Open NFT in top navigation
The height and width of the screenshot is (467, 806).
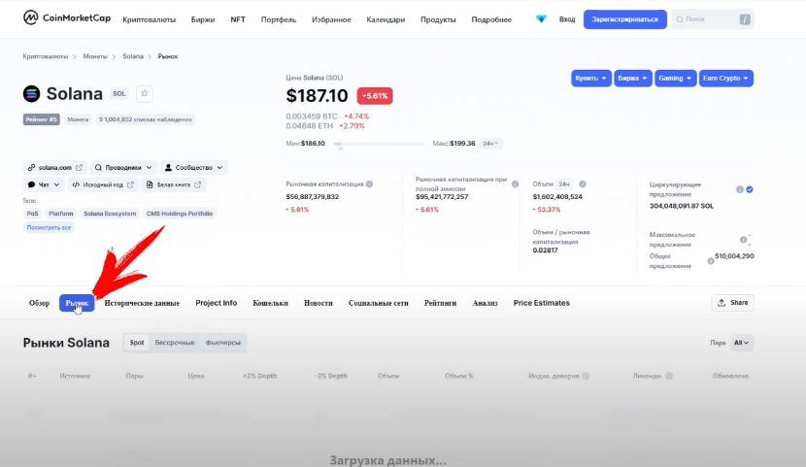click(x=238, y=19)
